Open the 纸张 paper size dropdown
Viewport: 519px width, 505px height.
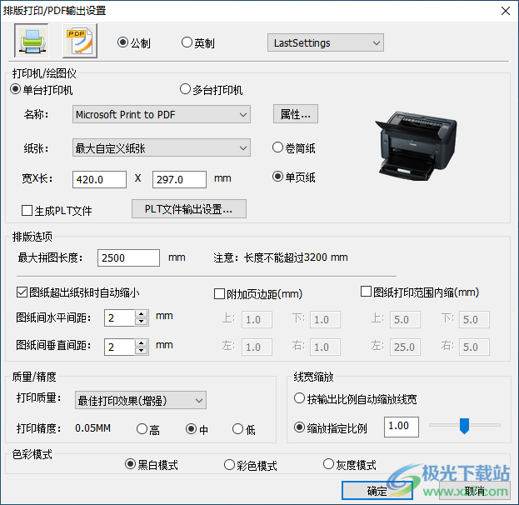click(161, 148)
